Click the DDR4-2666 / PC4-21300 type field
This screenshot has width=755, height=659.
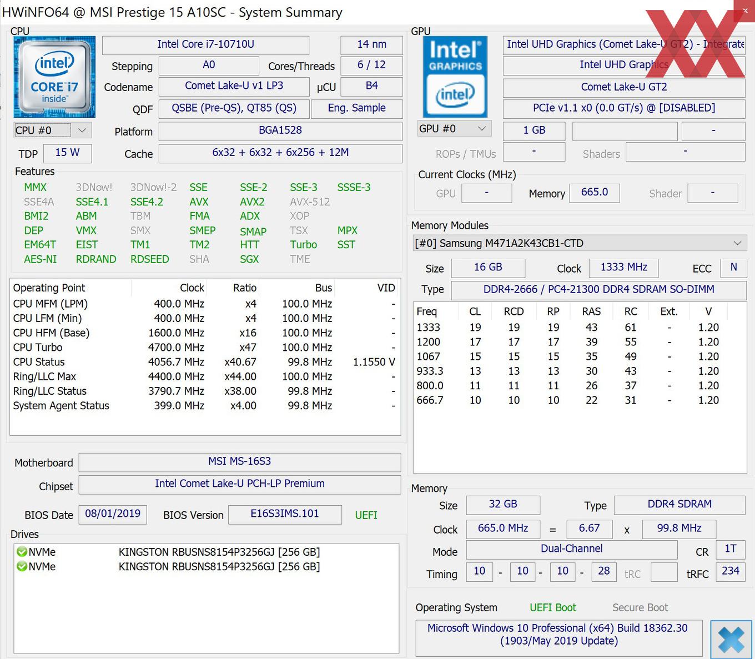(x=599, y=290)
